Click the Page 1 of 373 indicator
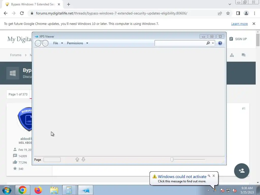The image size is (260, 195). (18, 94)
